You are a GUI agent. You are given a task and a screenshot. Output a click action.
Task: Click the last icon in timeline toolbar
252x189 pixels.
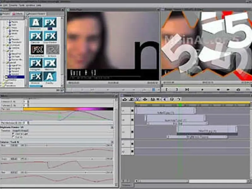(x=179, y=99)
